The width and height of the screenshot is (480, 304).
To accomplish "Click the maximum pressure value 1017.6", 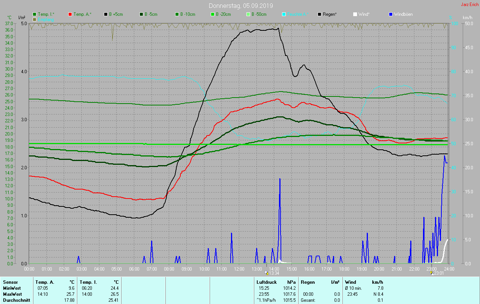I will pos(289,294).
